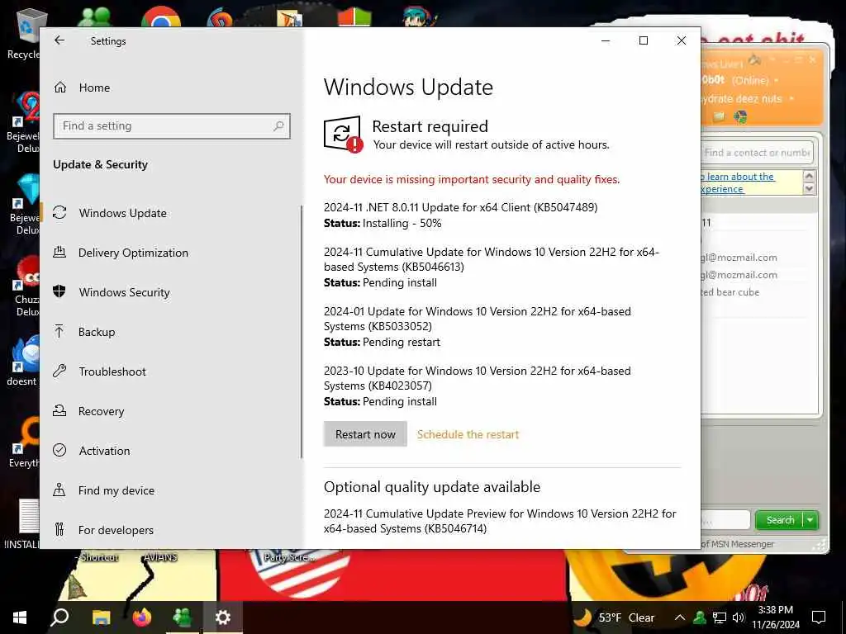Click the volume speaker tray icon
The height and width of the screenshot is (634, 846).
pyautogui.click(x=739, y=617)
